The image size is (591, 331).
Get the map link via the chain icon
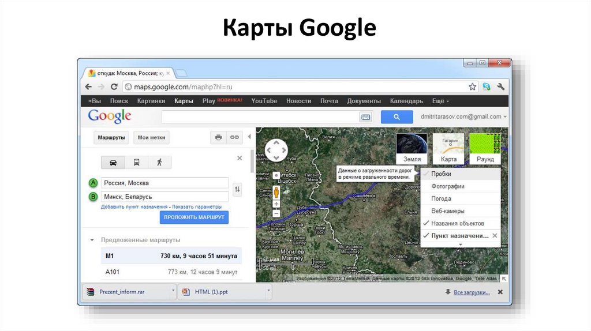[234, 137]
